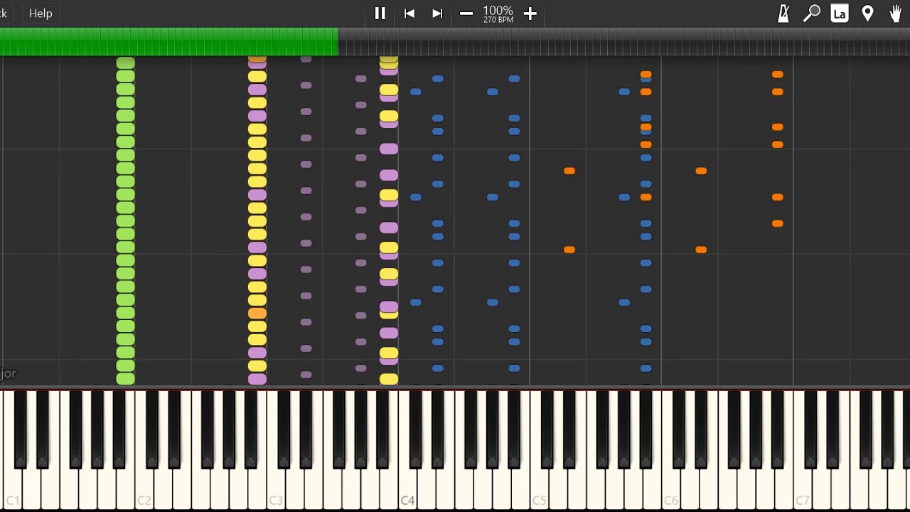Open the magnifier zoom tool
Viewport: 910px width, 512px height.
[x=811, y=14]
